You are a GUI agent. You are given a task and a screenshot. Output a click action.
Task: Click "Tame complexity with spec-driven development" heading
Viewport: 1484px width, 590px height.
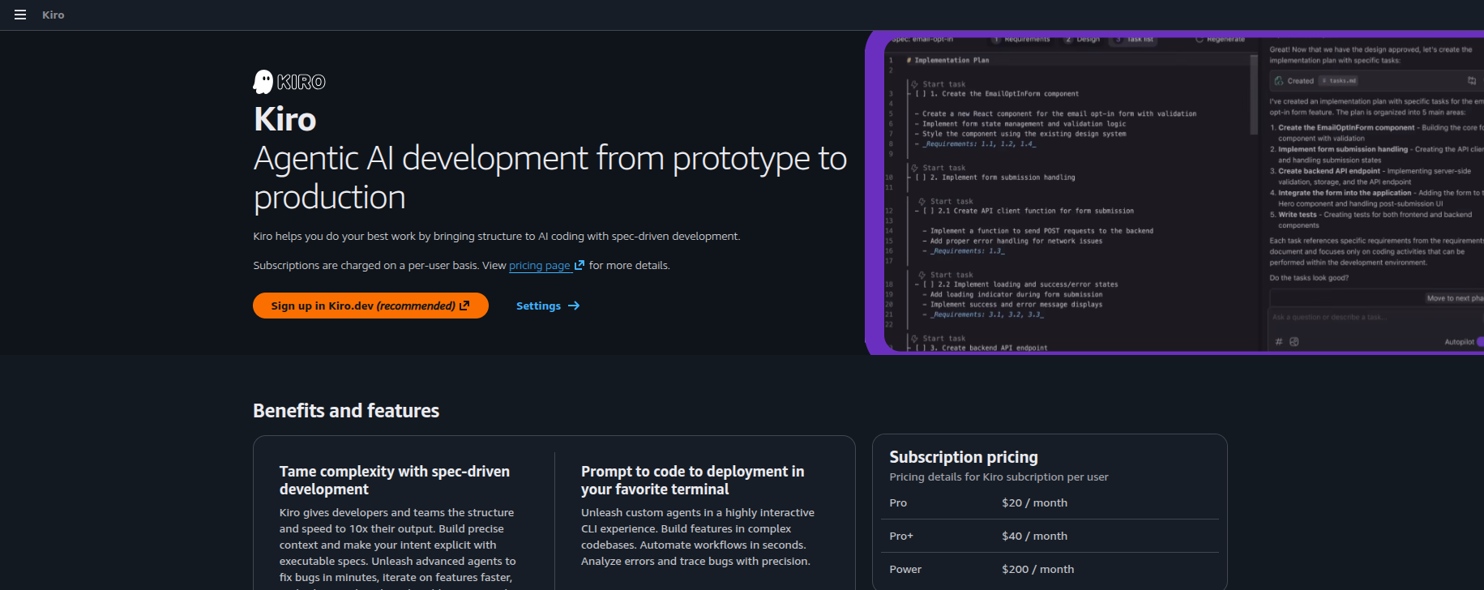395,480
